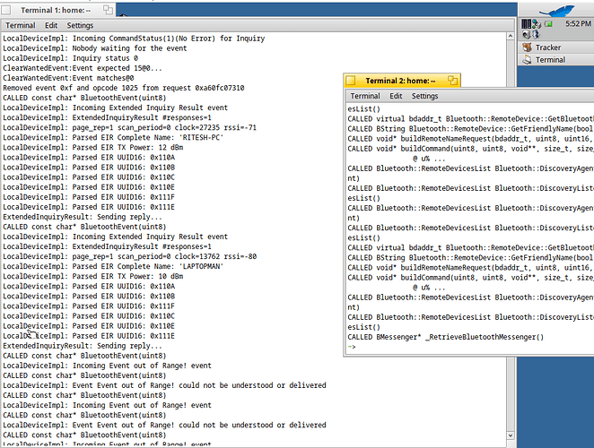
Task: Click 'Inquiry status 0' line
Action: click(71, 58)
